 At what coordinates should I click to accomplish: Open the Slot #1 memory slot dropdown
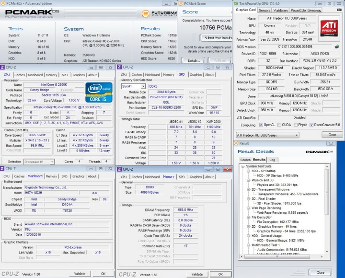click(143, 86)
